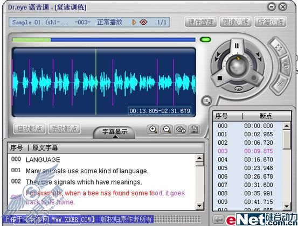Select breakpoint 006 at 00:26.678

point(247,176)
